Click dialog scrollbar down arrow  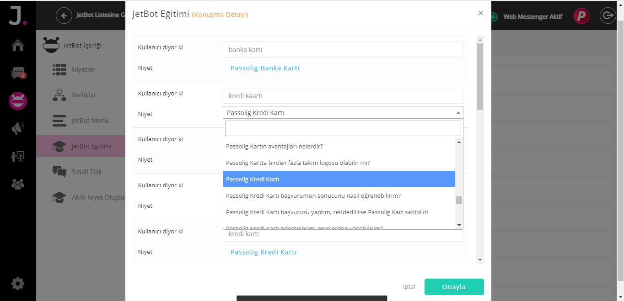pyautogui.click(x=480, y=260)
